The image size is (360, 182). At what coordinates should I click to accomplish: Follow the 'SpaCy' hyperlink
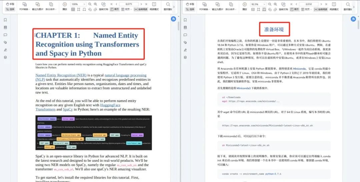coord(68,110)
